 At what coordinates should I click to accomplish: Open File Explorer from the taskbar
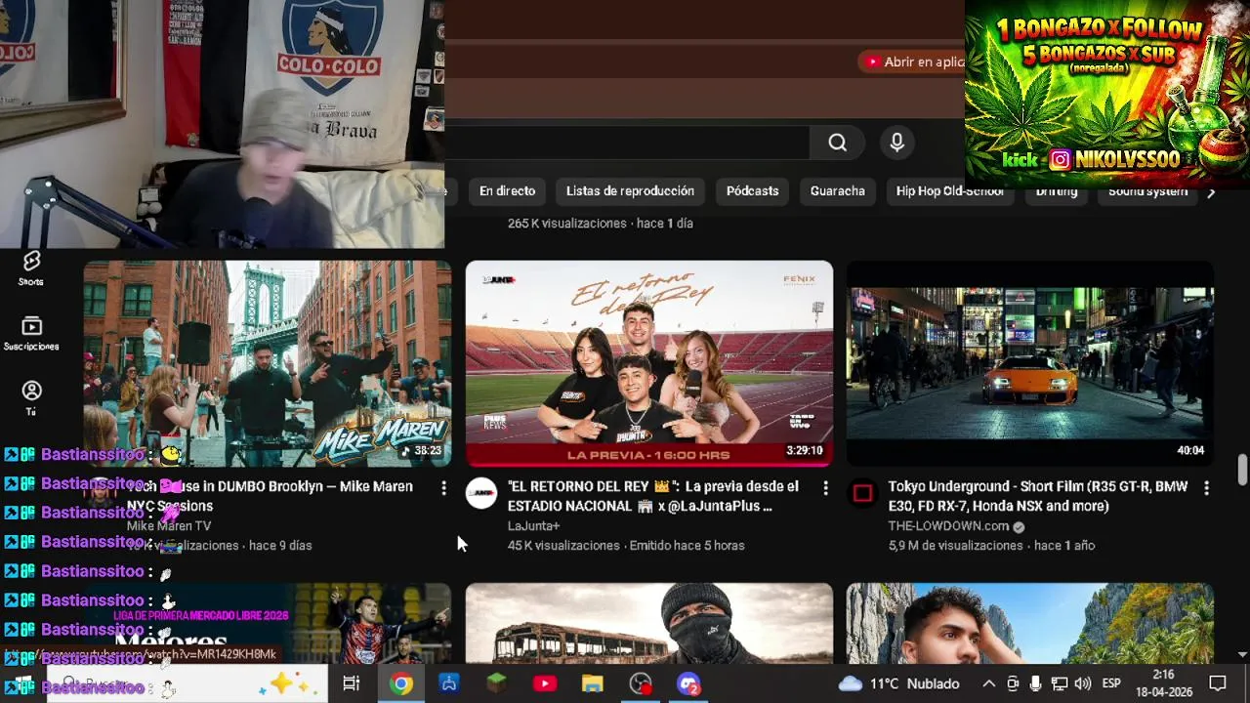pos(593,683)
